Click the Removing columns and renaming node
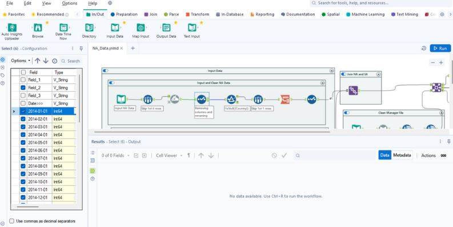453x227 pixels. [202, 99]
